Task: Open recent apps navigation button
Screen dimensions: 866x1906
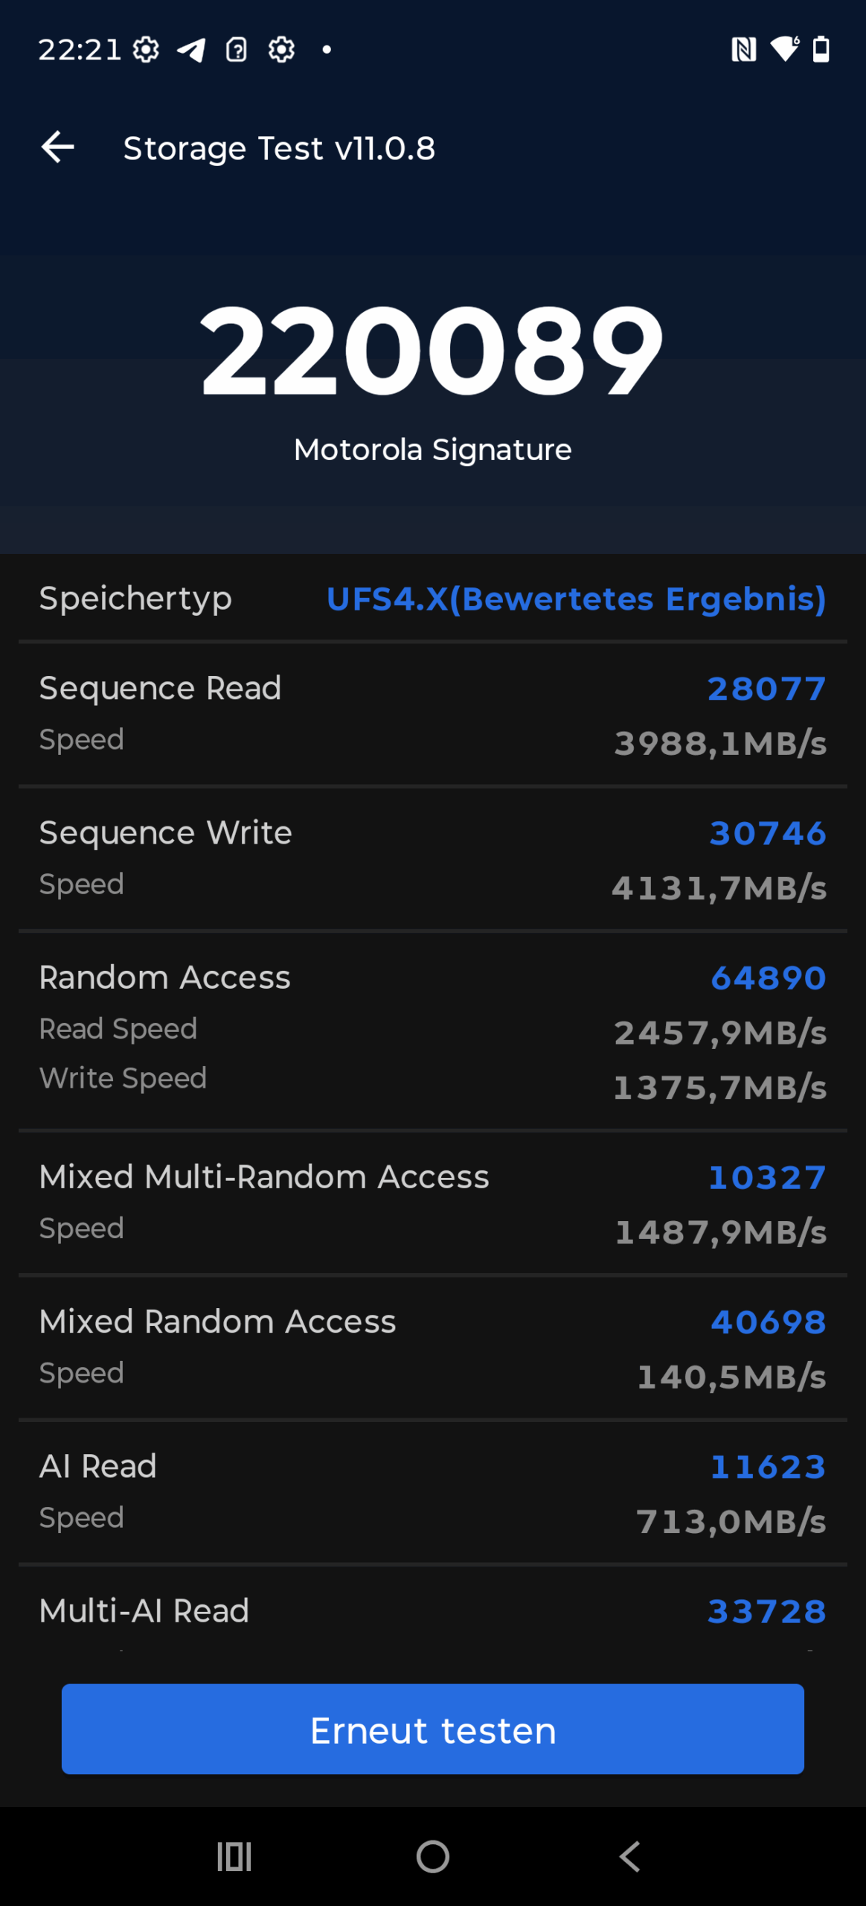Action: click(x=234, y=1856)
